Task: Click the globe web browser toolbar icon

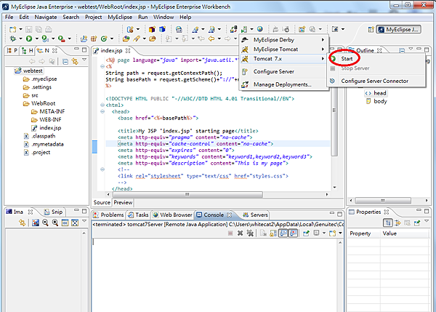Action: (x=260, y=29)
